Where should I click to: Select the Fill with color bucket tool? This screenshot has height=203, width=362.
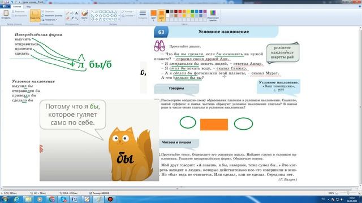(x=72, y=13)
